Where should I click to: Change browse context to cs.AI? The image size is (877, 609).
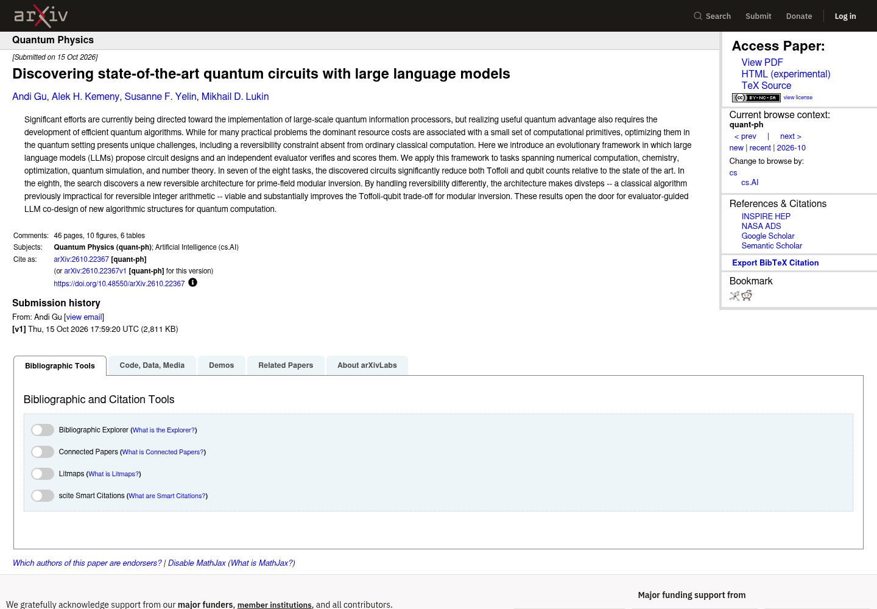(750, 183)
